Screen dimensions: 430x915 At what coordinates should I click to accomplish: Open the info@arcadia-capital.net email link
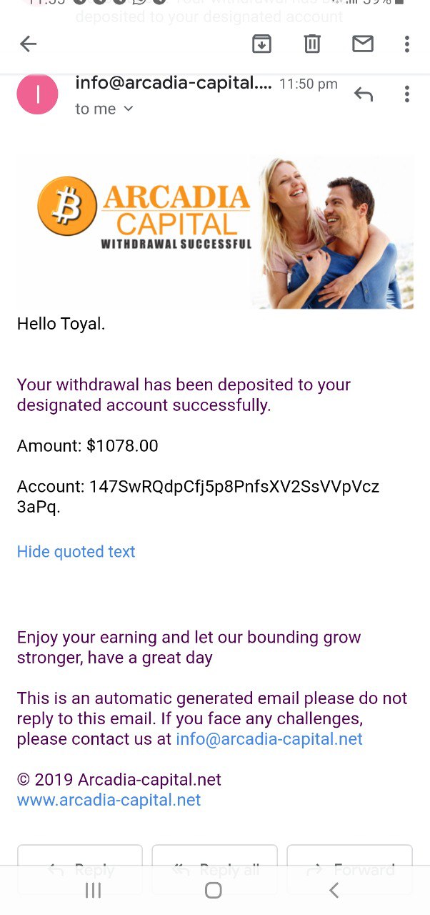[269, 739]
